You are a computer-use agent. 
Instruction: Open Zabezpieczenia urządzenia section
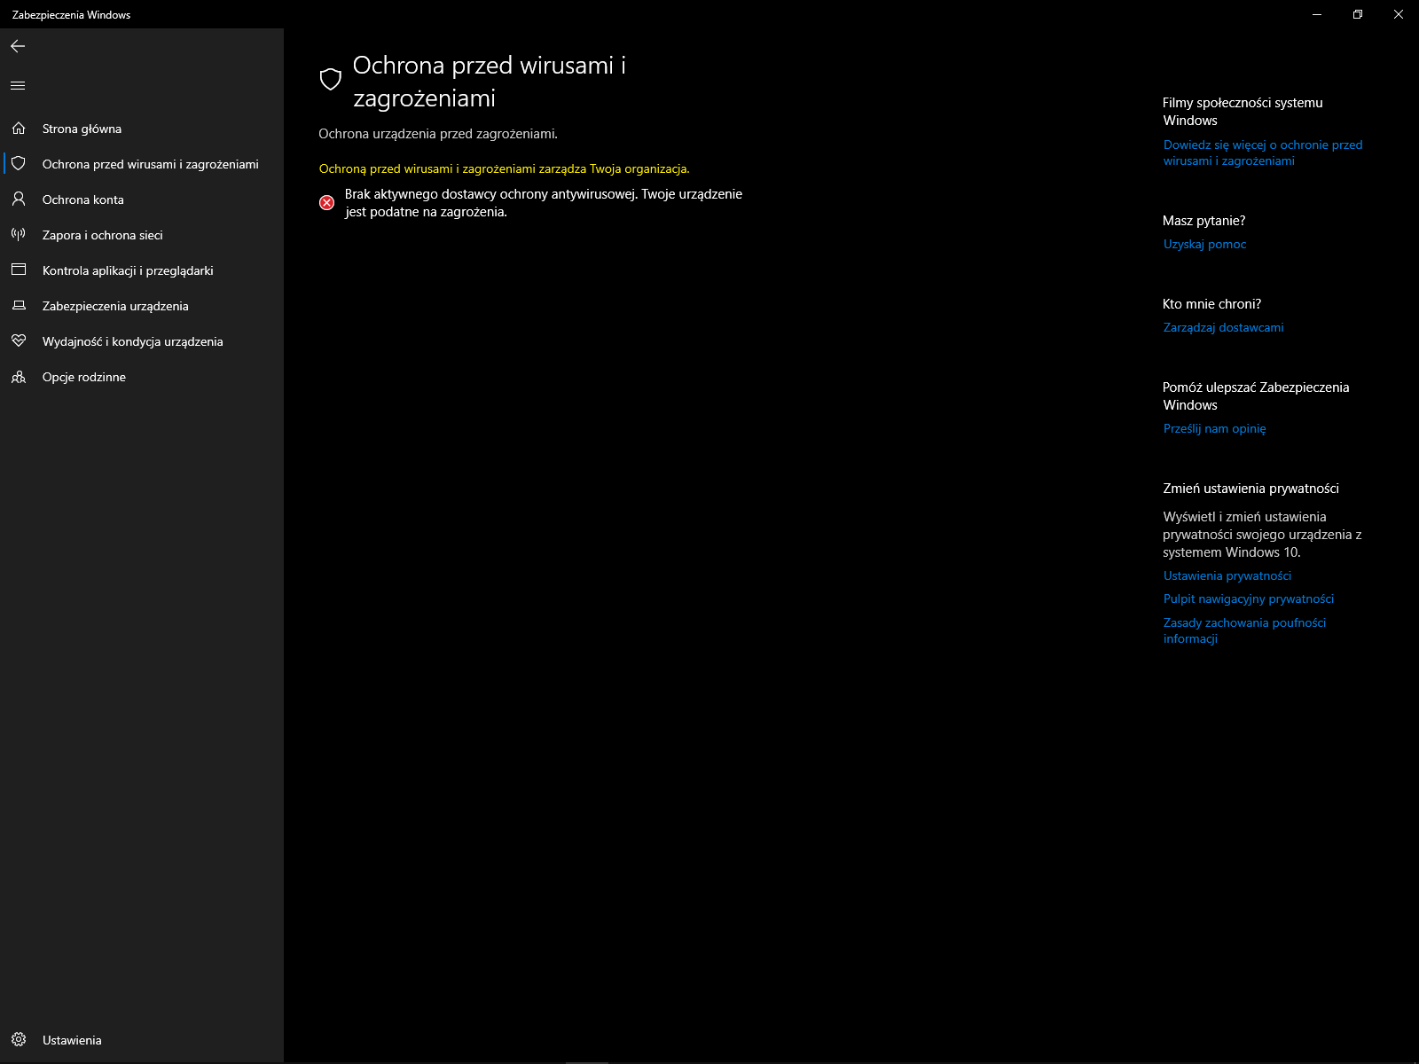tap(142, 306)
